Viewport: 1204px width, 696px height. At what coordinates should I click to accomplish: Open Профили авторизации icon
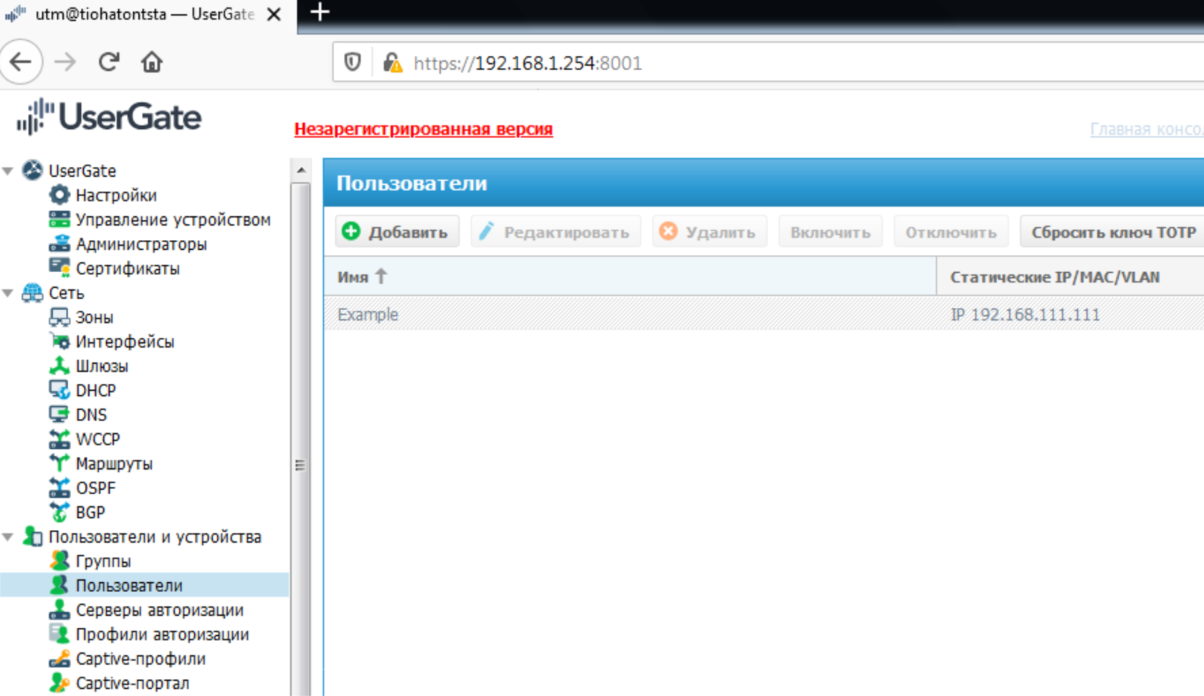(59, 634)
